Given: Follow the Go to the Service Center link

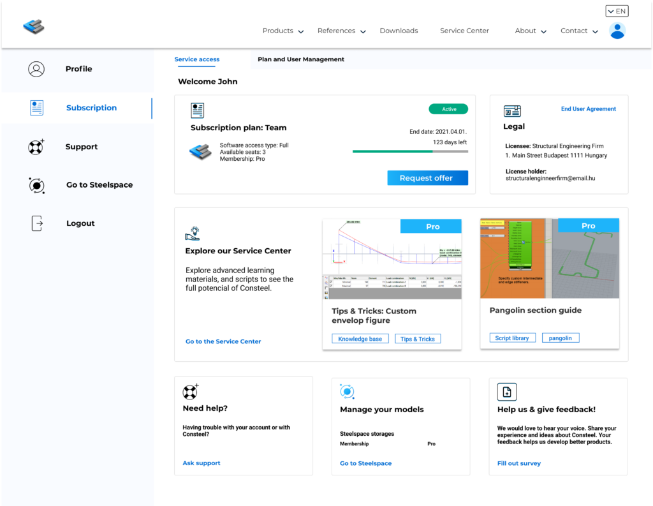Looking at the screenshot, I should pyautogui.click(x=223, y=341).
